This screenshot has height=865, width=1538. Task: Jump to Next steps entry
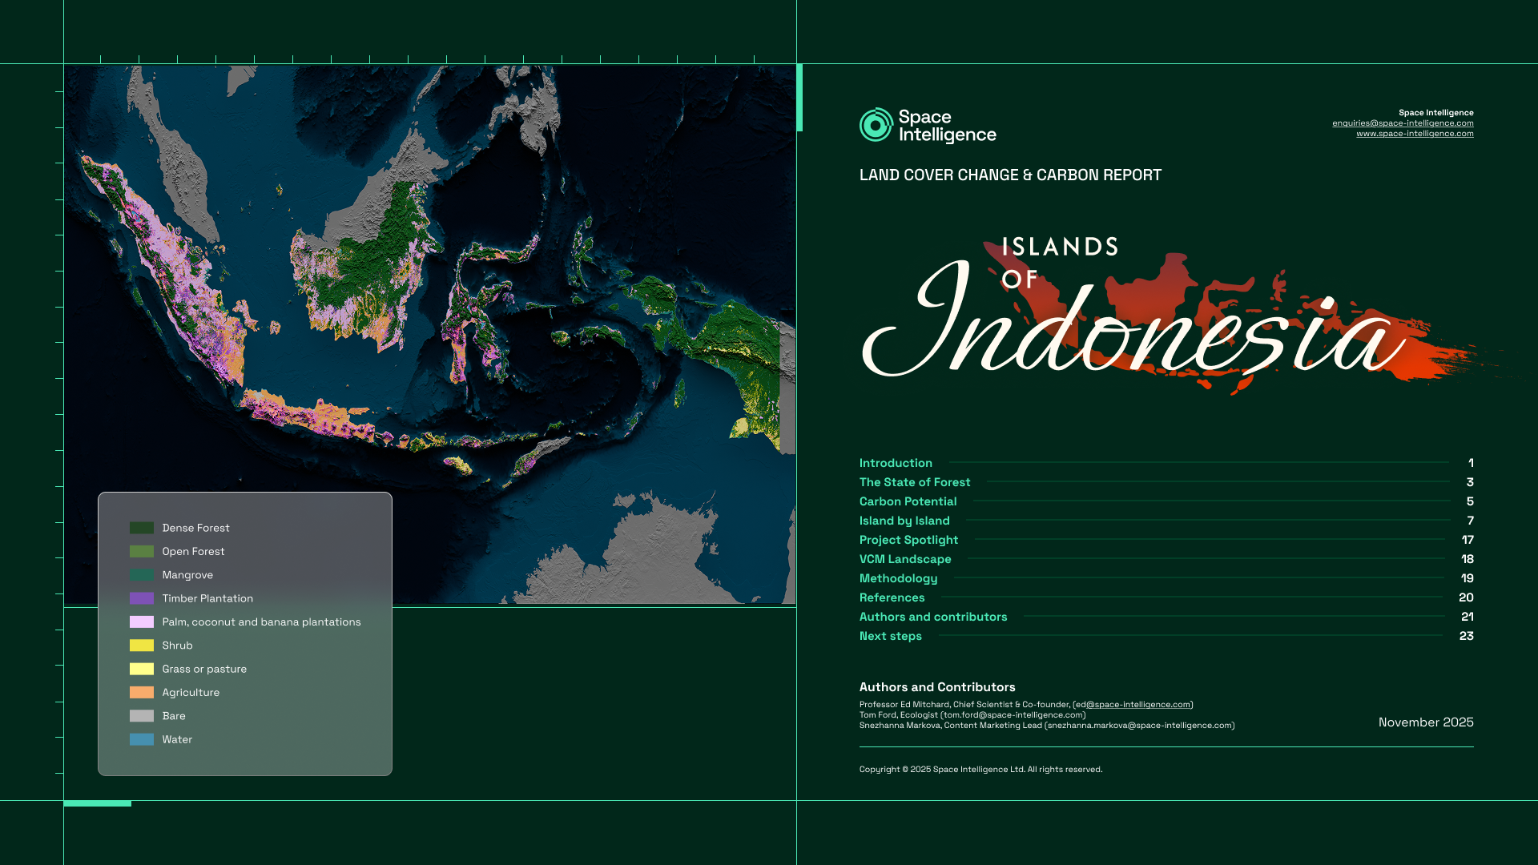tap(890, 636)
